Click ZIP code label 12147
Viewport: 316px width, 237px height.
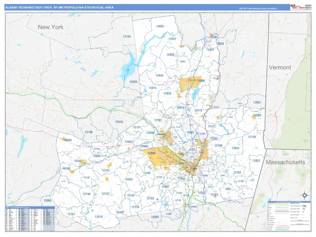click(131, 196)
